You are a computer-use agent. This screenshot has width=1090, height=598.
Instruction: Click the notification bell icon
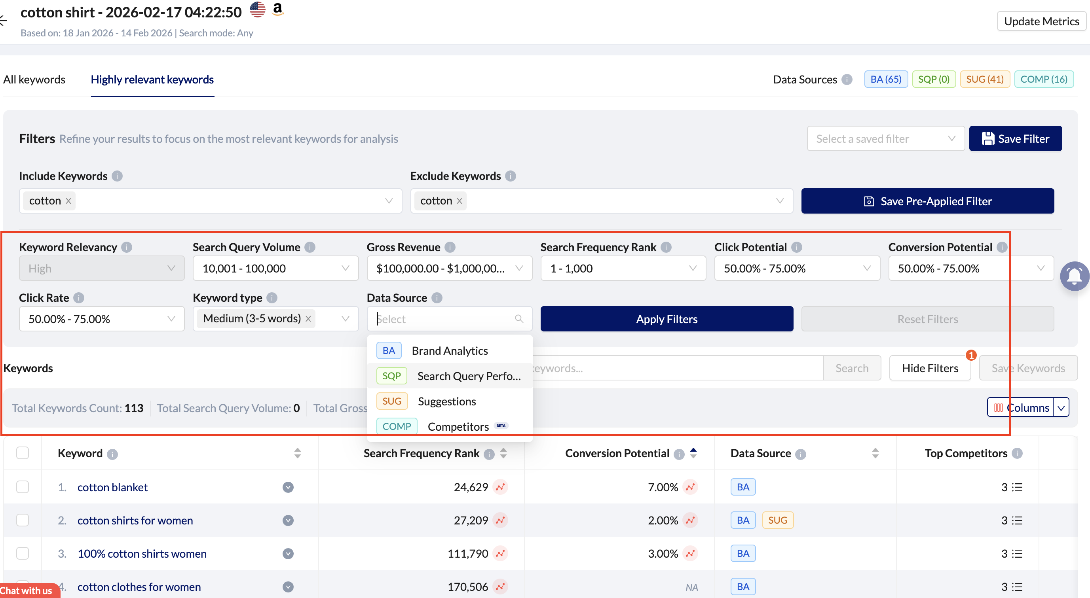[1074, 276]
